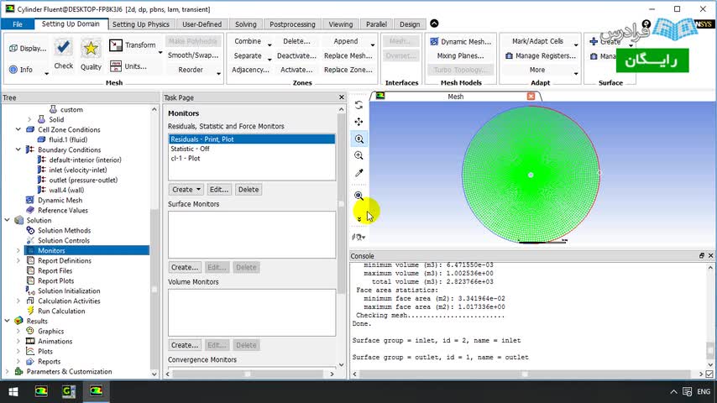Expand Parameters & Customization node

coord(8,371)
